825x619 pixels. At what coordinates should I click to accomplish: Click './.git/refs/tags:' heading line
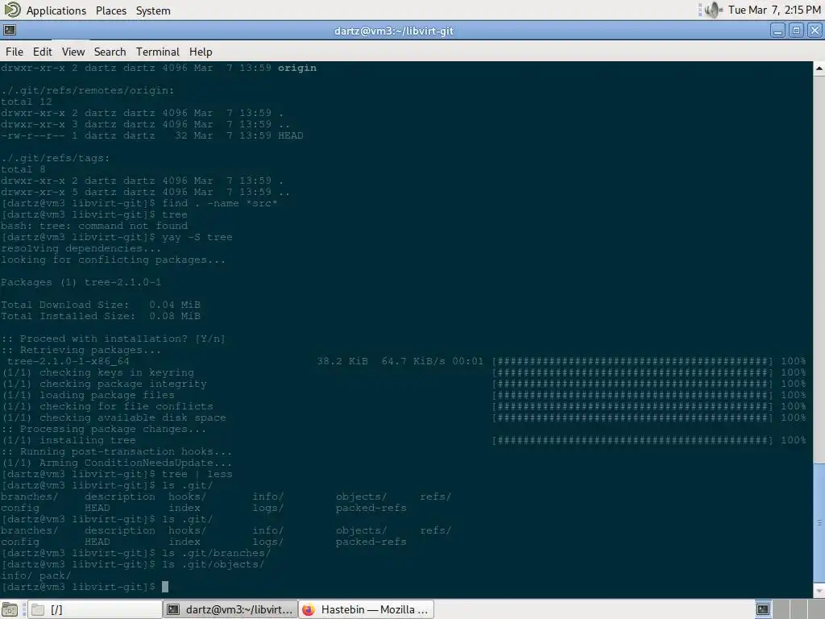point(56,158)
